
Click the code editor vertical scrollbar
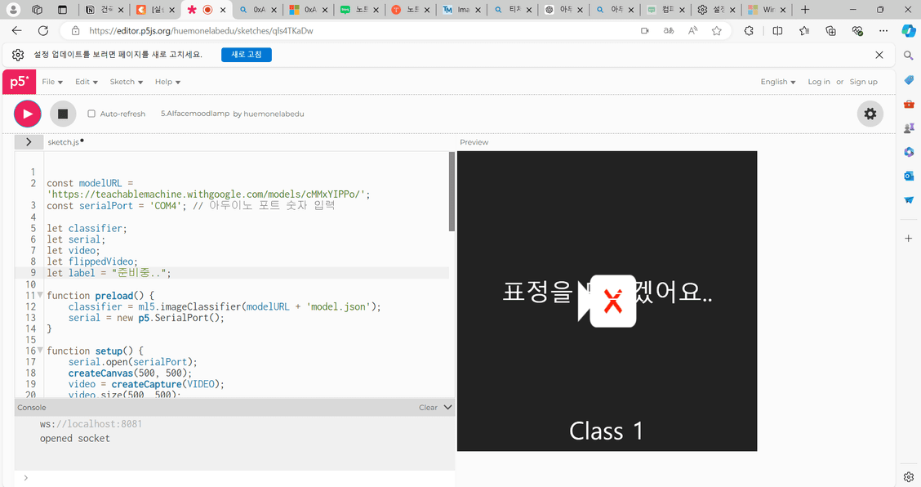452,192
